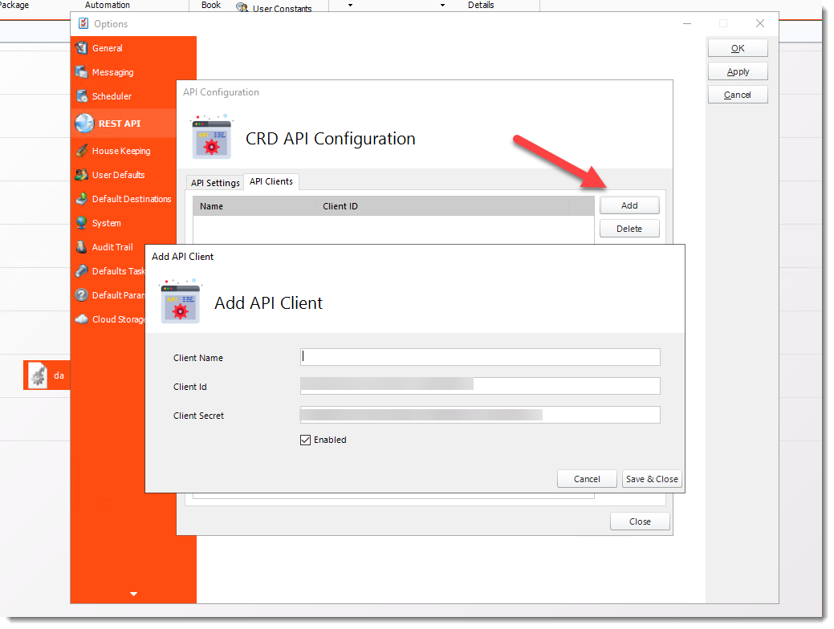This screenshot has height=629, width=834.
Task: Click Save & Close in Add API Client
Action: (652, 478)
